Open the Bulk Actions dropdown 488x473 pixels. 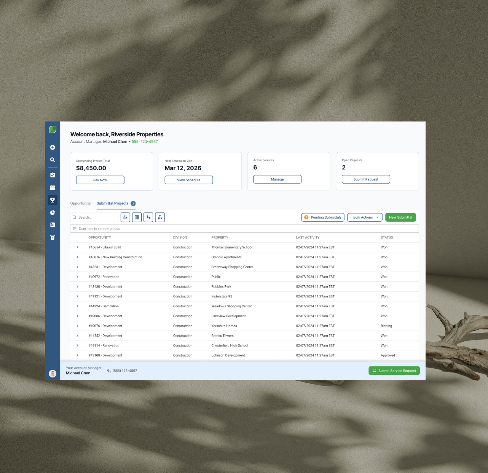(x=364, y=217)
